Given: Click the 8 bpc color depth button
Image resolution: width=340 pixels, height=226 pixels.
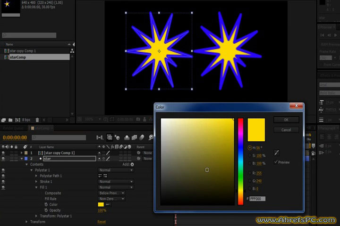Looking at the screenshot, I should pyautogui.click(x=26, y=120).
